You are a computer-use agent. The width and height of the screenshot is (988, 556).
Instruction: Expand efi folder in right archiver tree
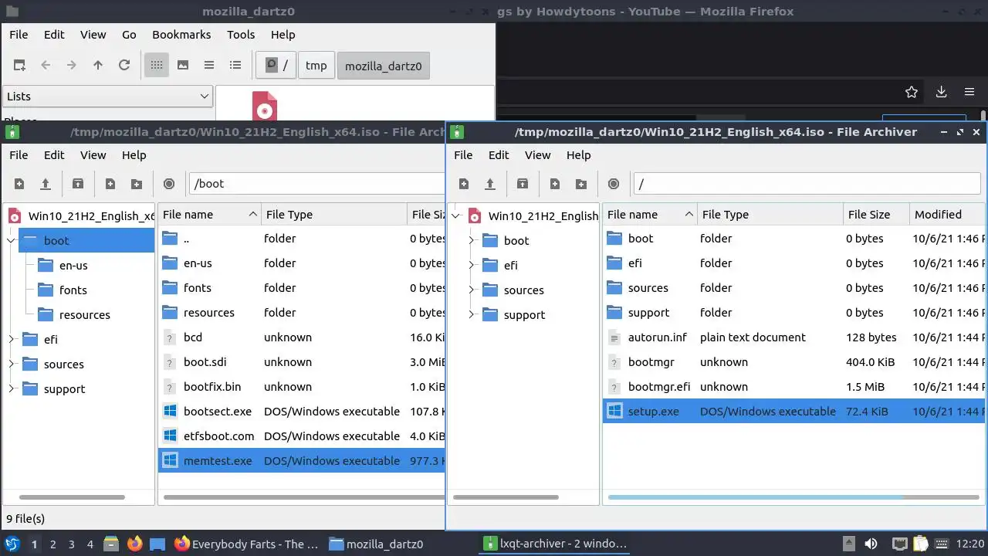pos(472,265)
